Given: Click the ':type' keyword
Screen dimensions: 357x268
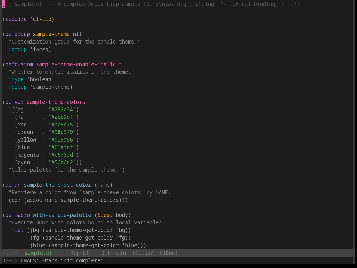Looking at the screenshot, I should coord(16,79).
